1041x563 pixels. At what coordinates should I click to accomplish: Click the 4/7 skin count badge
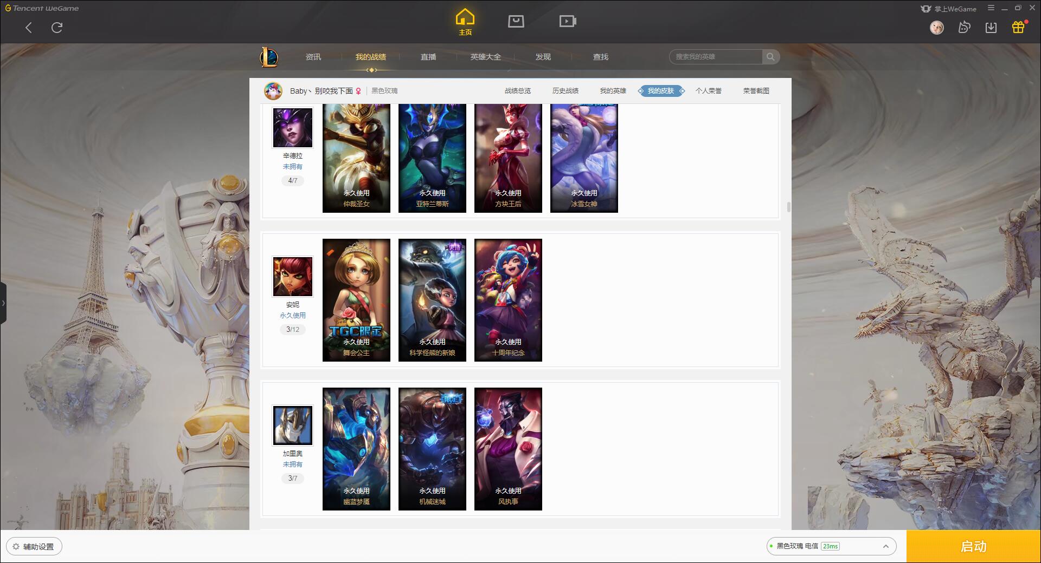click(293, 181)
